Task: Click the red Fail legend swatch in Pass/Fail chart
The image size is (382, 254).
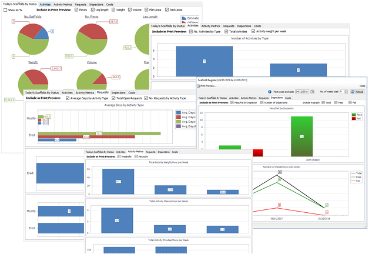Action: point(354,118)
